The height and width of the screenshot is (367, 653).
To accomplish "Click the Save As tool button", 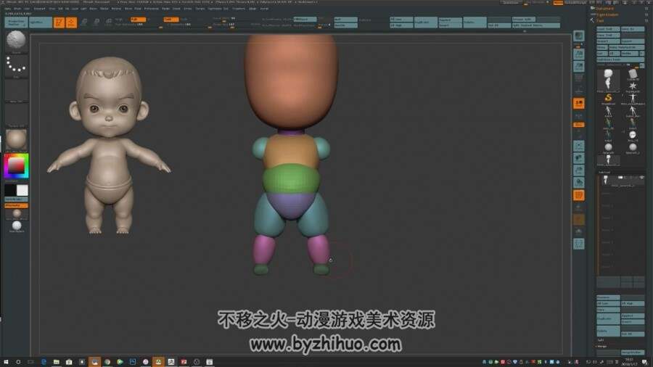I will click(632, 29).
